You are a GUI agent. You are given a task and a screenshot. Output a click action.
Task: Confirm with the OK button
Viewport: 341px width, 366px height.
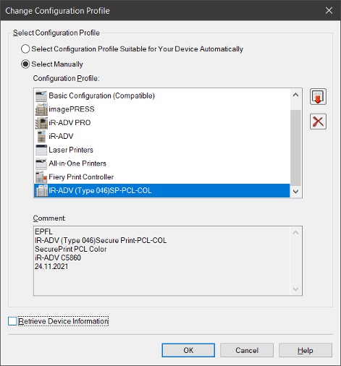coord(188,350)
